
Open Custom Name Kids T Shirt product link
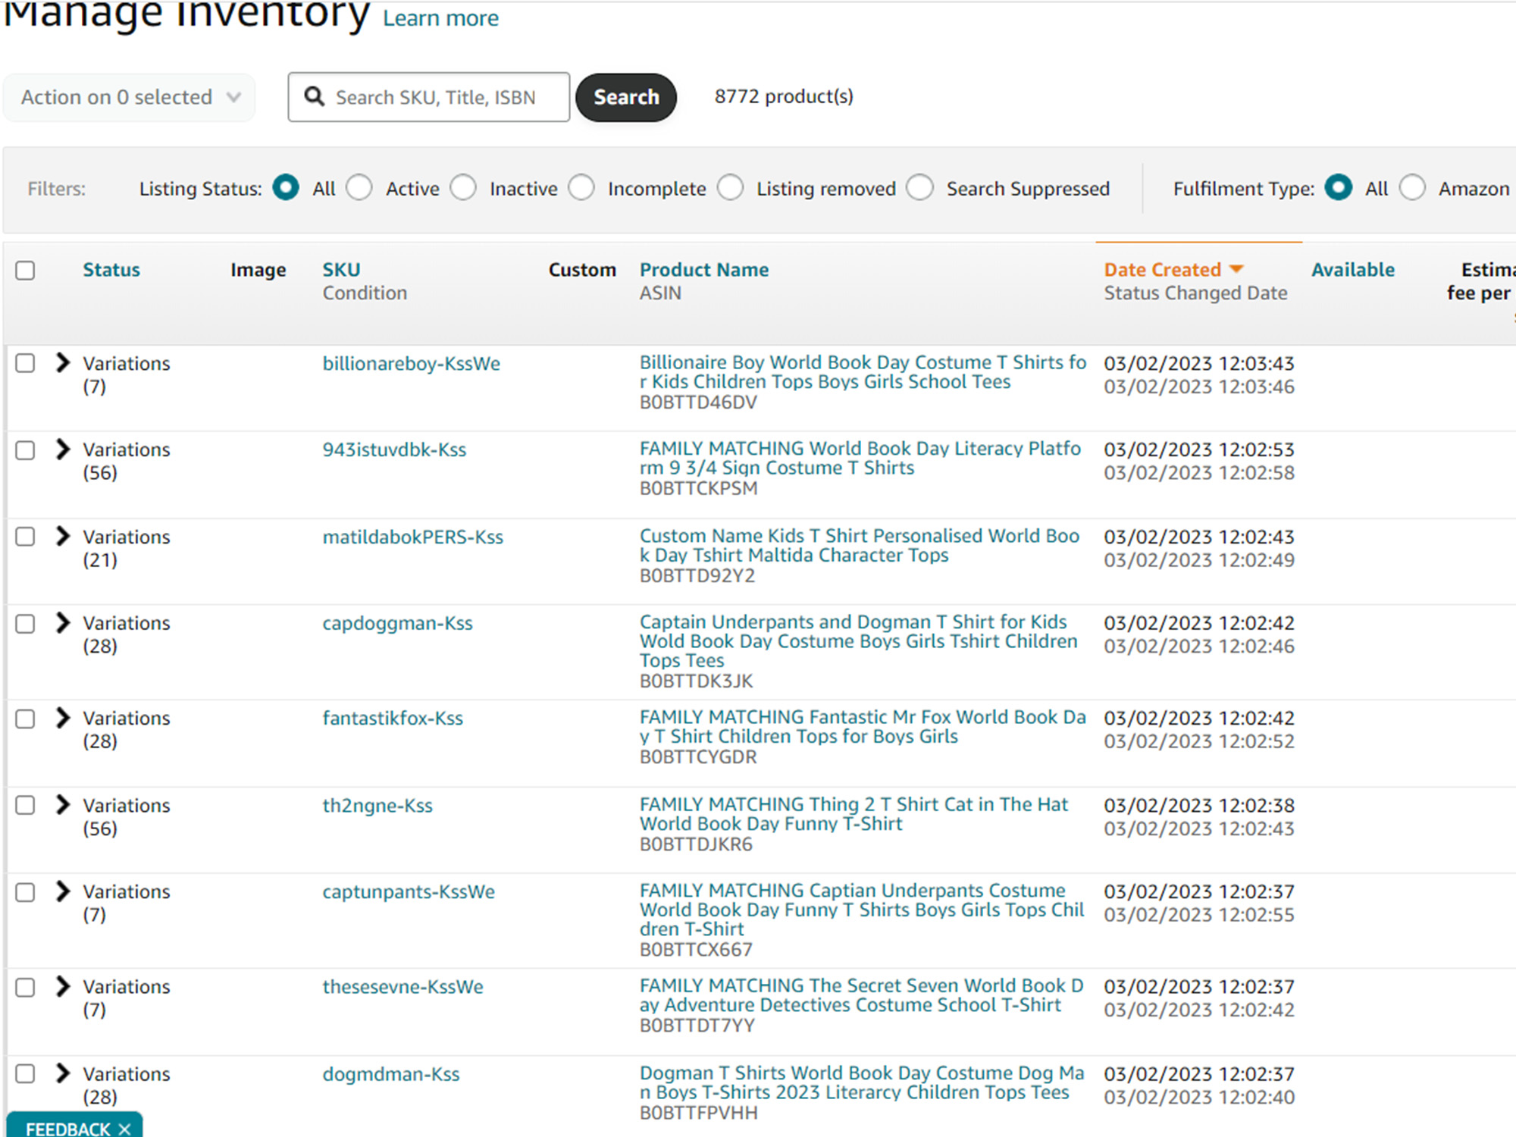860,546
